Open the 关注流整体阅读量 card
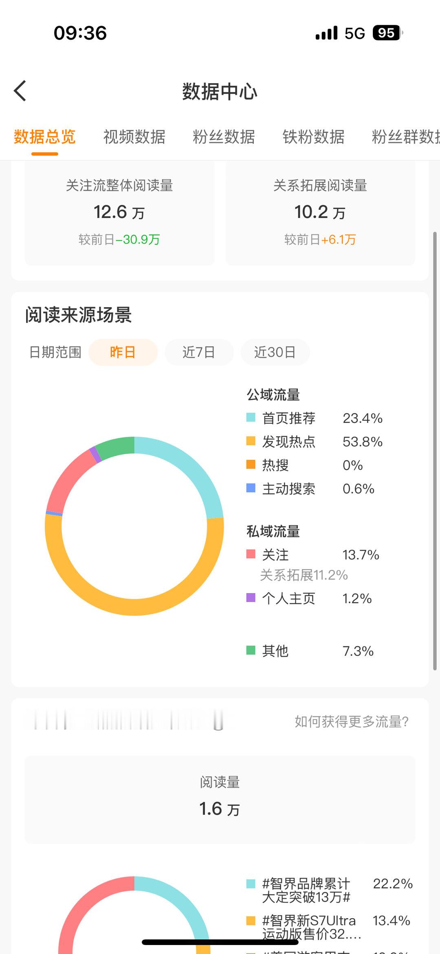Image resolution: width=440 pixels, height=954 pixels. [x=120, y=213]
